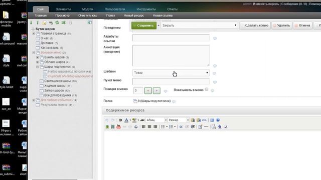Click the green Сохранить button

pyautogui.click(x=144, y=25)
